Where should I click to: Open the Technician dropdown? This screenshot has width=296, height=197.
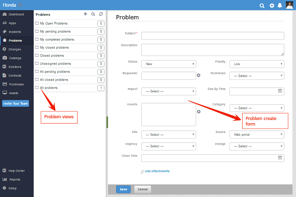pyautogui.click(x=257, y=76)
